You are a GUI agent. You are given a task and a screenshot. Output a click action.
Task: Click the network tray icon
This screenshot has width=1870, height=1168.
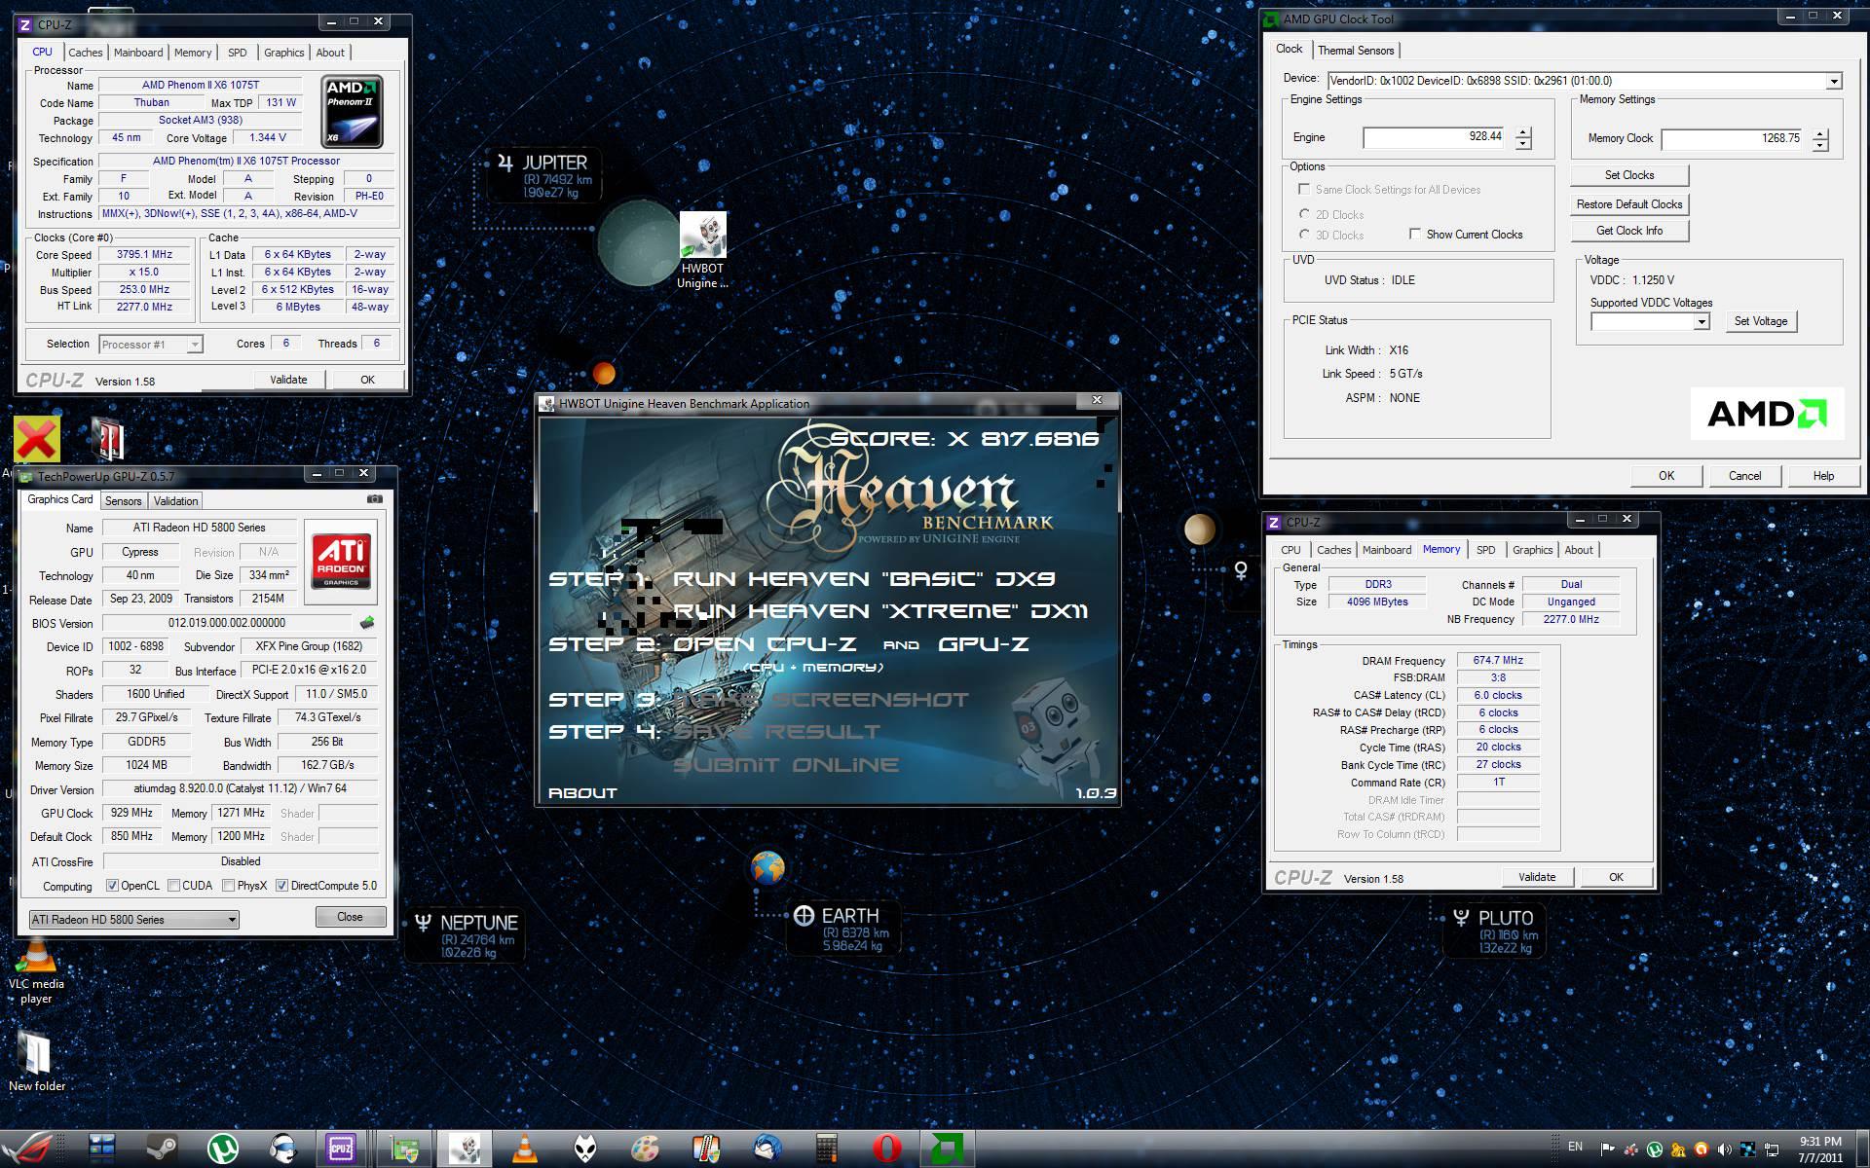(1771, 1149)
